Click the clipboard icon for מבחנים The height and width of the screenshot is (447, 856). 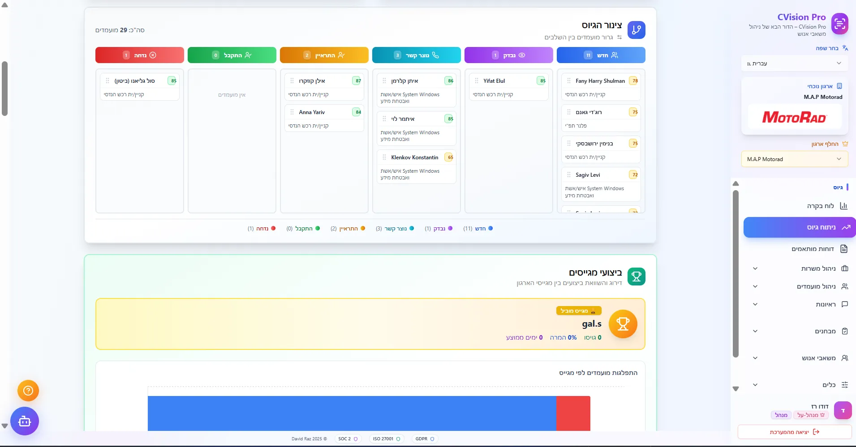pyautogui.click(x=845, y=331)
